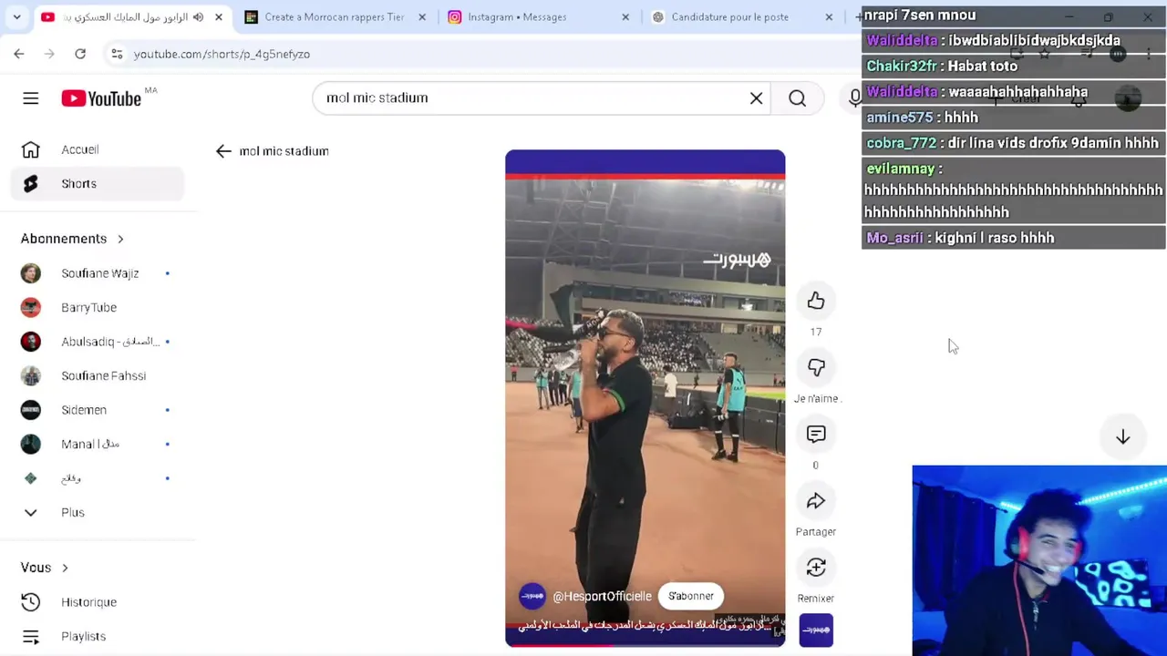Open the Vous section chevron
Image resolution: width=1167 pixels, height=656 pixels.
tap(65, 568)
